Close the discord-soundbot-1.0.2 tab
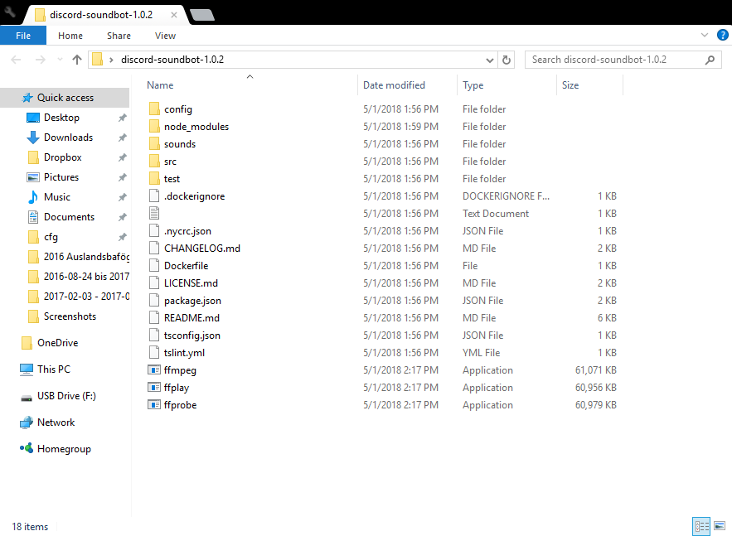This screenshot has height=536, width=732. (173, 15)
